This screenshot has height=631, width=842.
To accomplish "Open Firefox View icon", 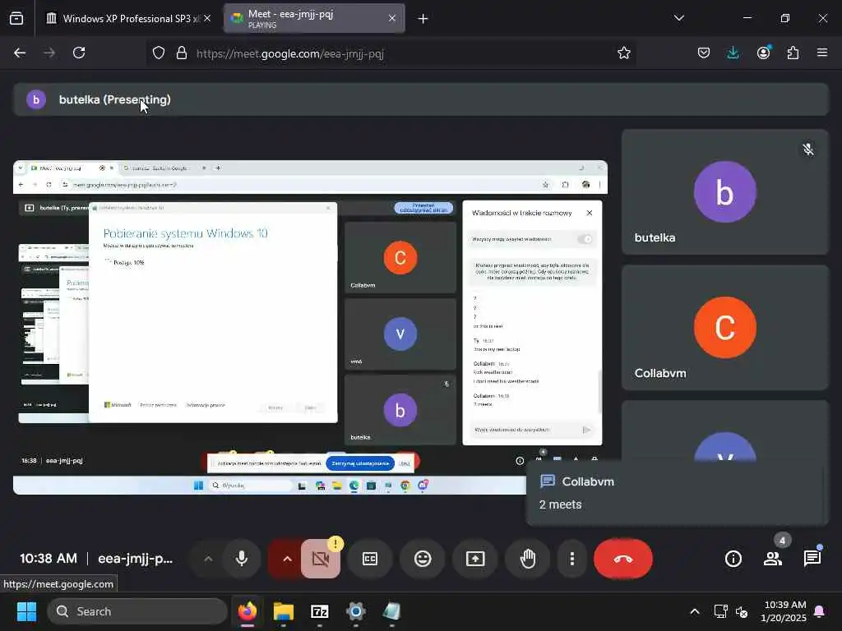I will pos(16,18).
